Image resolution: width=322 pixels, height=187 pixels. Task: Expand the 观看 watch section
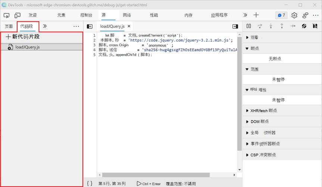click(x=254, y=37)
